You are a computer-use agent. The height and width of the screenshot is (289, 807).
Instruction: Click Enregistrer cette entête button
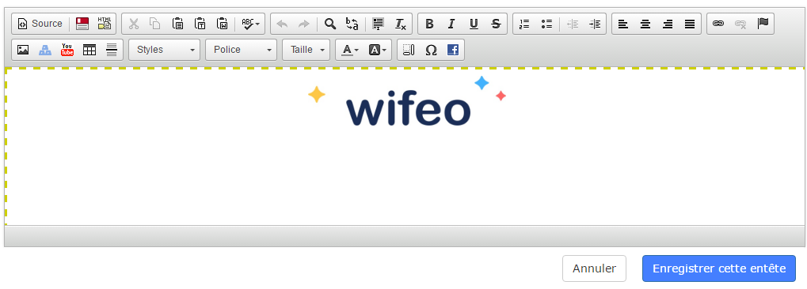[x=719, y=268]
